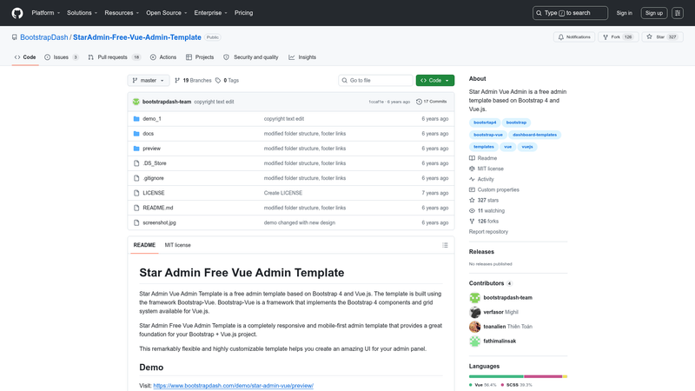Open Security and quality tab

251,57
